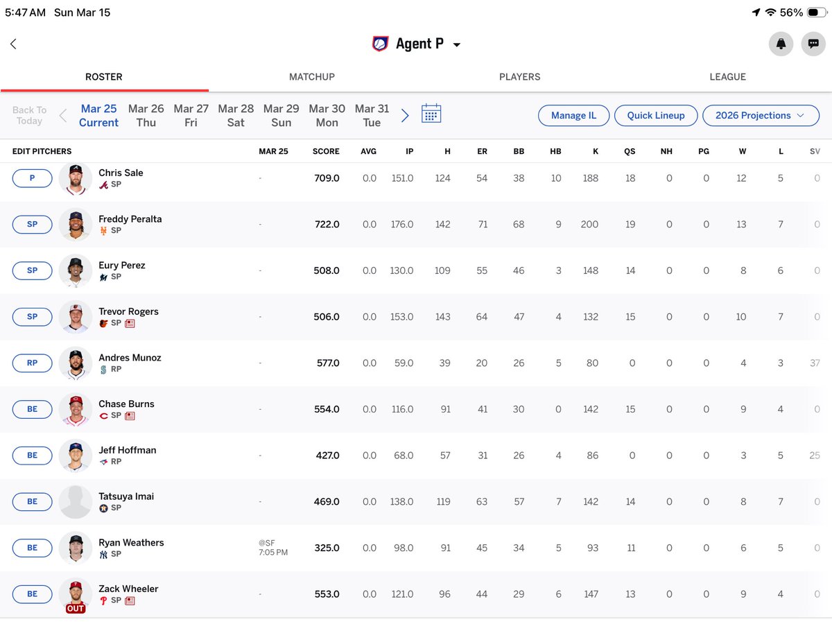Tap Chase Burns' BE slot button
Image resolution: width=832 pixels, height=624 pixels.
(x=32, y=409)
